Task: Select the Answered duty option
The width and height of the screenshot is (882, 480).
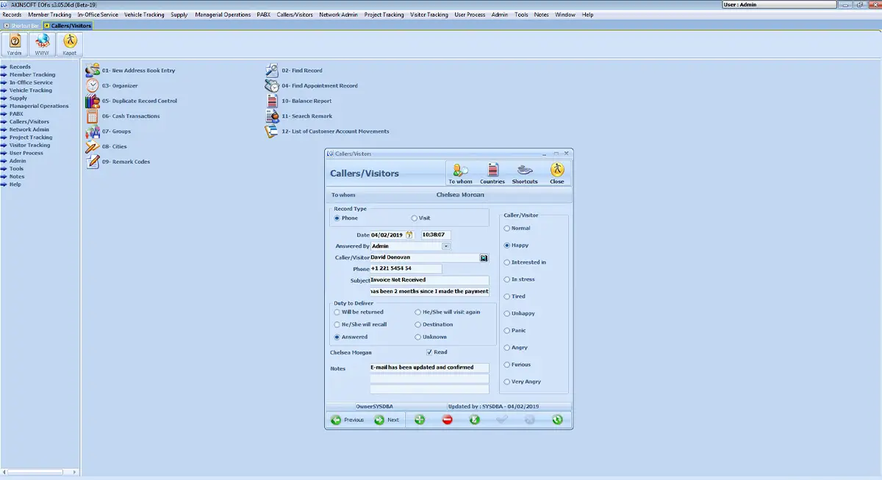Action: click(337, 337)
